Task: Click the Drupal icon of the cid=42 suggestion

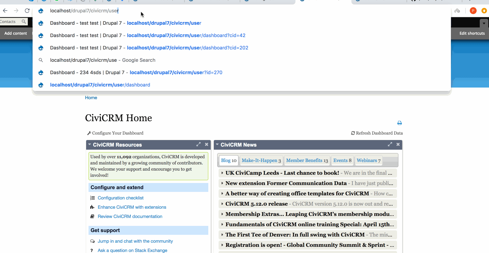Action: [x=41, y=35]
